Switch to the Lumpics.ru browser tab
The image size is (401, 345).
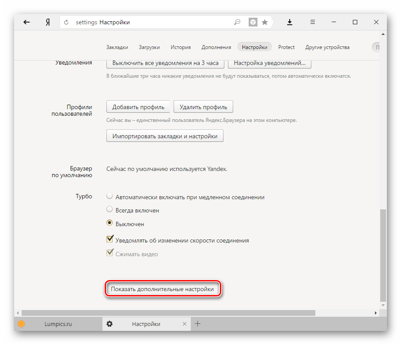pyautogui.click(x=57, y=324)
